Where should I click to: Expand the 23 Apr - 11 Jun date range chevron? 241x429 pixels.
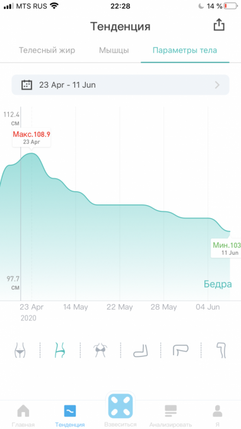pos(217,85)
